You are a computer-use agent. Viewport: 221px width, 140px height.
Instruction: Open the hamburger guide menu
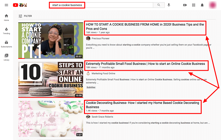point(6,5)
